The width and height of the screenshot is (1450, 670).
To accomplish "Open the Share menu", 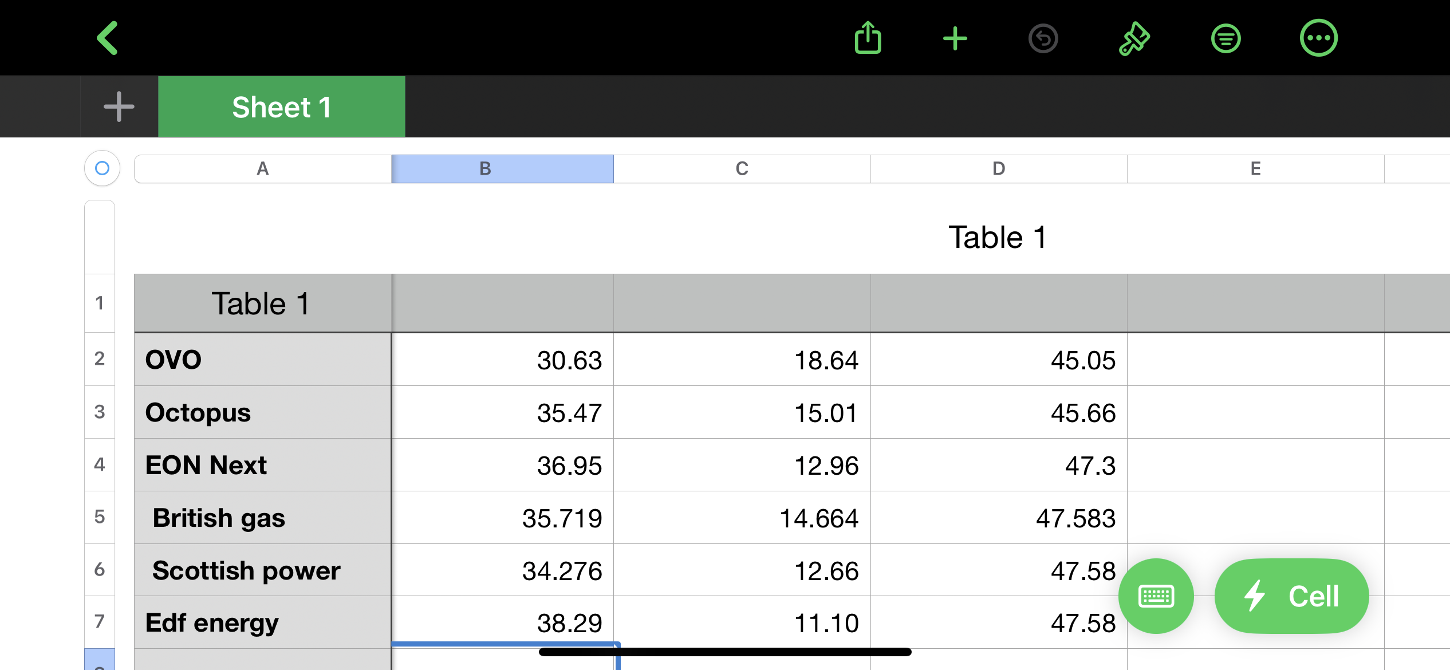I will tap(868, 38).
